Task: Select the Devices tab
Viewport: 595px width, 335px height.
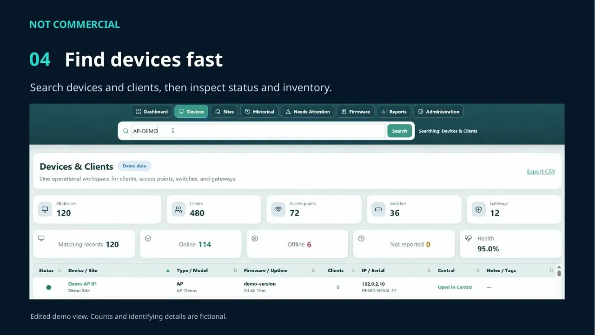Action: point(191,112)
